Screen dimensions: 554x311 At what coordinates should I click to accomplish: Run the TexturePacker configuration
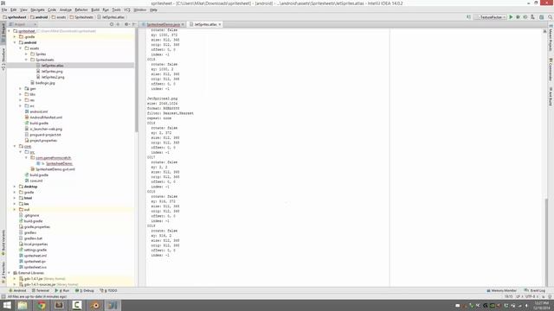point(511,17)
